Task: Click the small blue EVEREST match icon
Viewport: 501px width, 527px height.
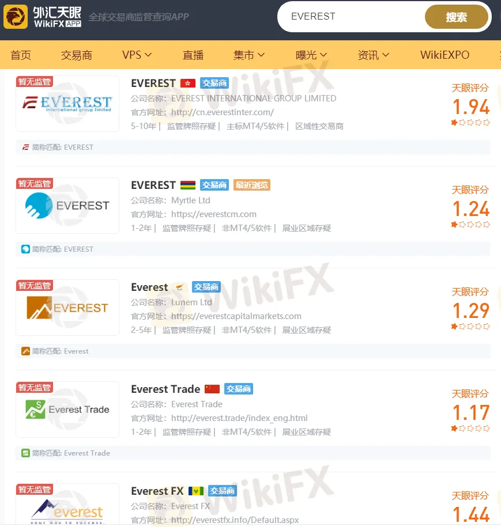Action: click(25, 249)
